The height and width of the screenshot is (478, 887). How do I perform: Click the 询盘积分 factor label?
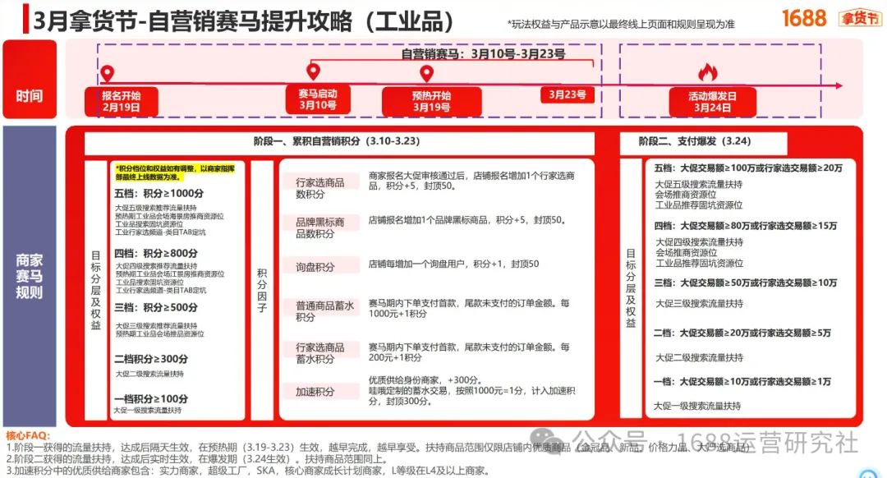[x=315, y=267]
